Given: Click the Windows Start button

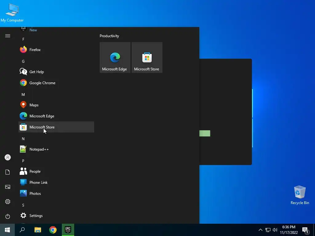Looking at the screenshot, I should click(x=7, y=230).
